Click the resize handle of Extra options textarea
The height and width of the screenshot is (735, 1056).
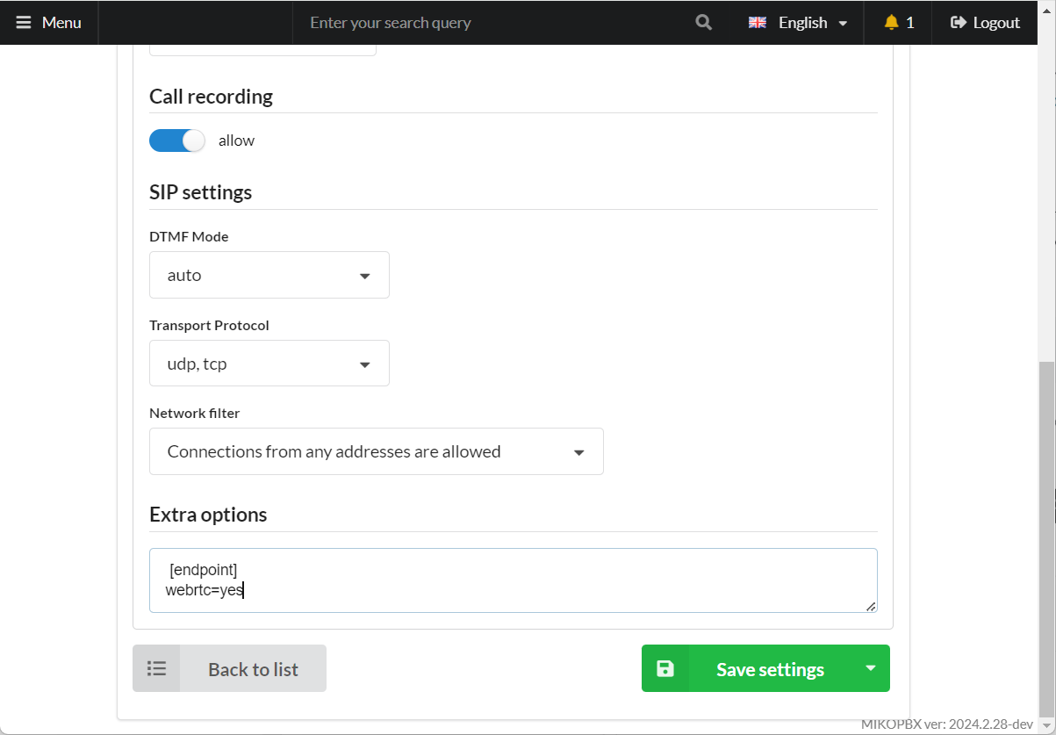[x=870, y=606]
